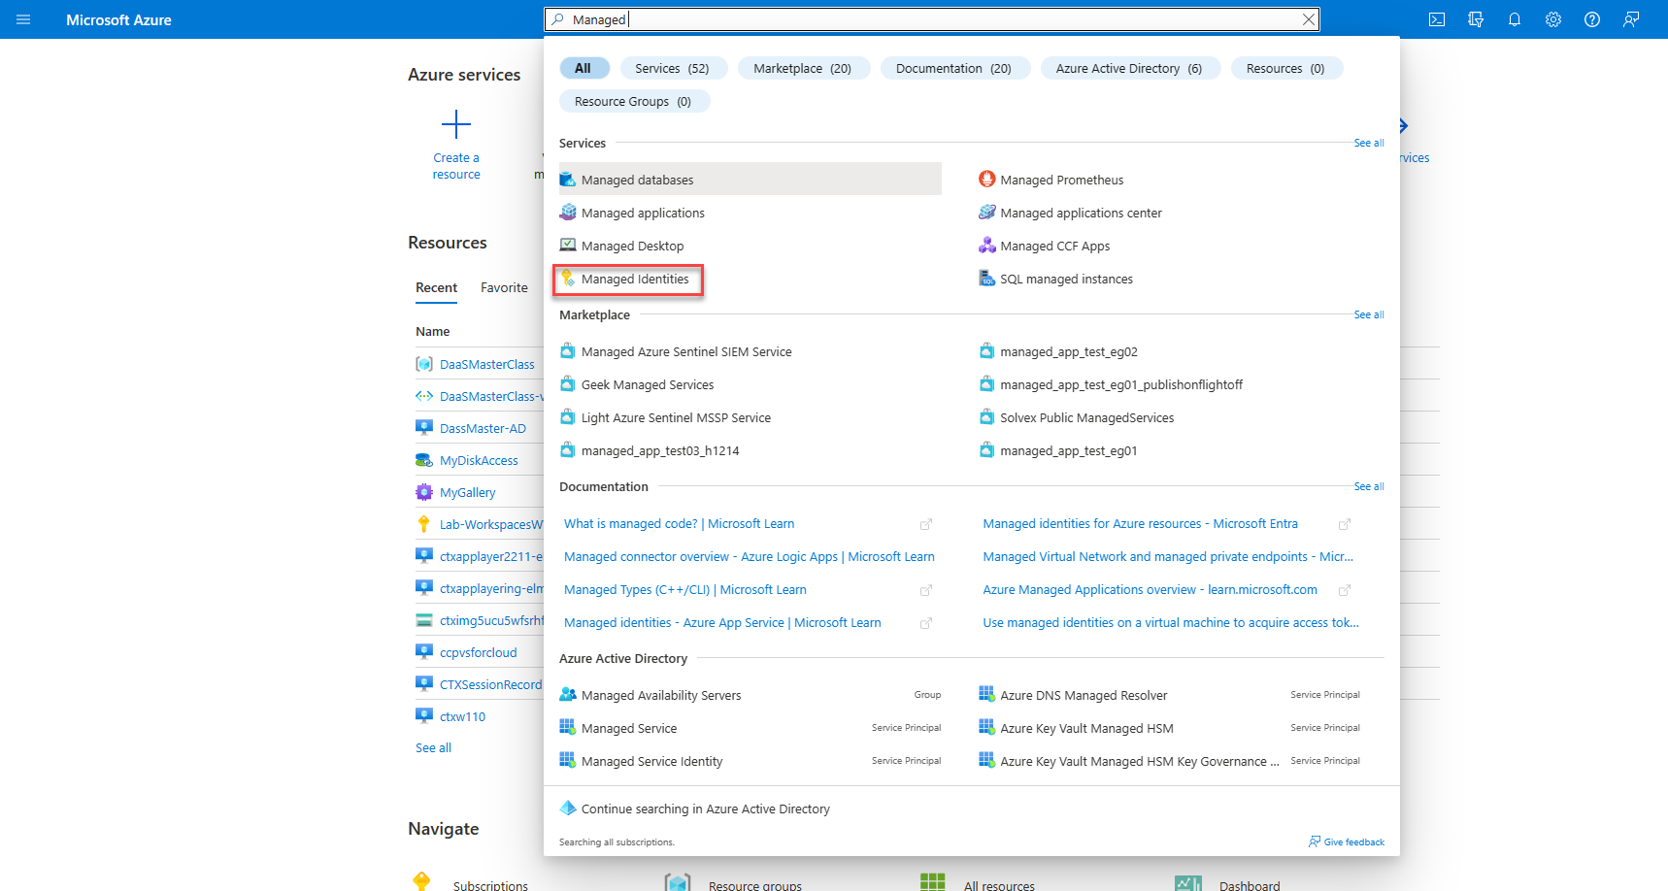Image resolution: width=1668 pixels, height=891 pixels.
Task: Open Managed Prometheus service
Action: [x=1061, y=181]
